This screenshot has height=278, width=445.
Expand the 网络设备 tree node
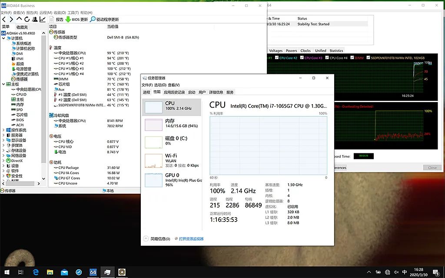click(x=3, y=156)
